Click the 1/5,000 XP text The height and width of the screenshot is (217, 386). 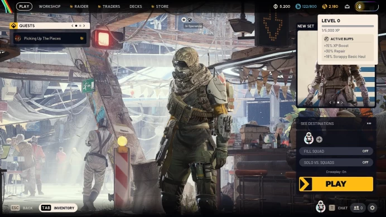[331, 31]
